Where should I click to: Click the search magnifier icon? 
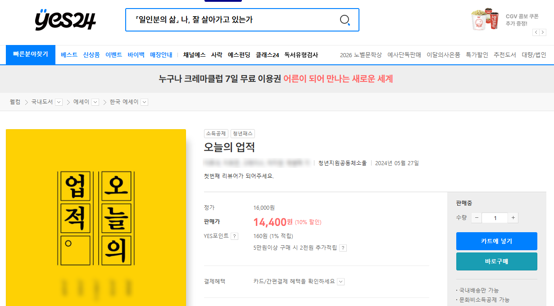click(x=345, y=20)
